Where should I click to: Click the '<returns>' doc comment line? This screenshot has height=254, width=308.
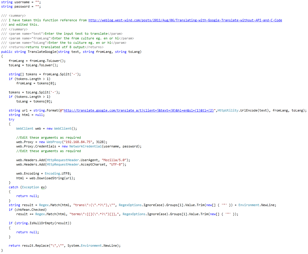click(x=52, y=47)
